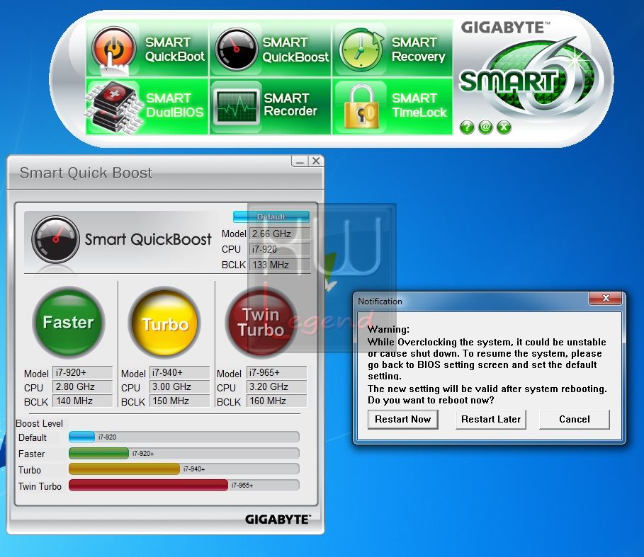Click the Faster CPU field showing 2.80 GHz
This screenshot has height=557, width=644.
83,386
